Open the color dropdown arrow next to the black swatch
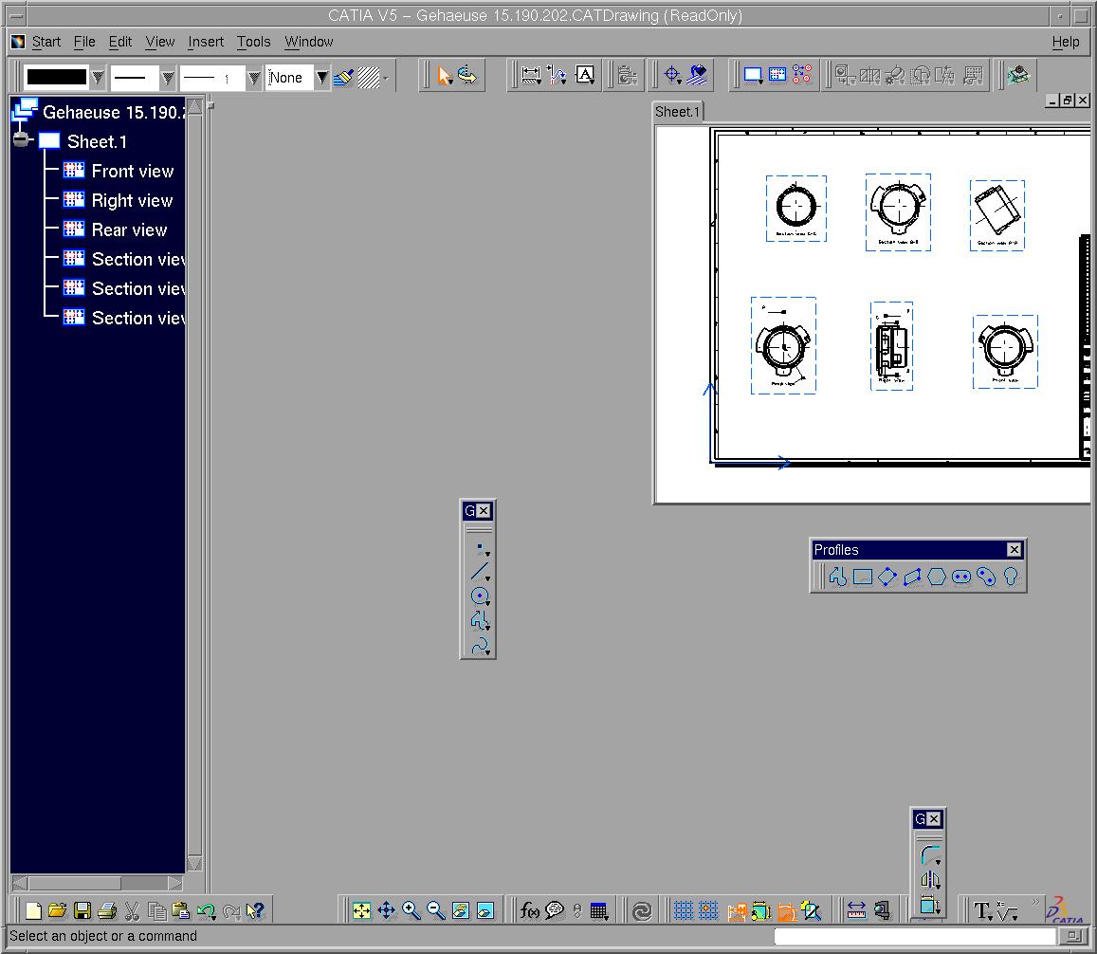The image size is (1097, 954). point(98,77)
